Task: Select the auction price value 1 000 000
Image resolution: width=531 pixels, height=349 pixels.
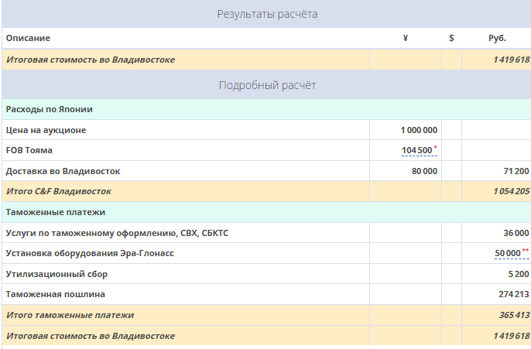Action: [x=419, y=130]
